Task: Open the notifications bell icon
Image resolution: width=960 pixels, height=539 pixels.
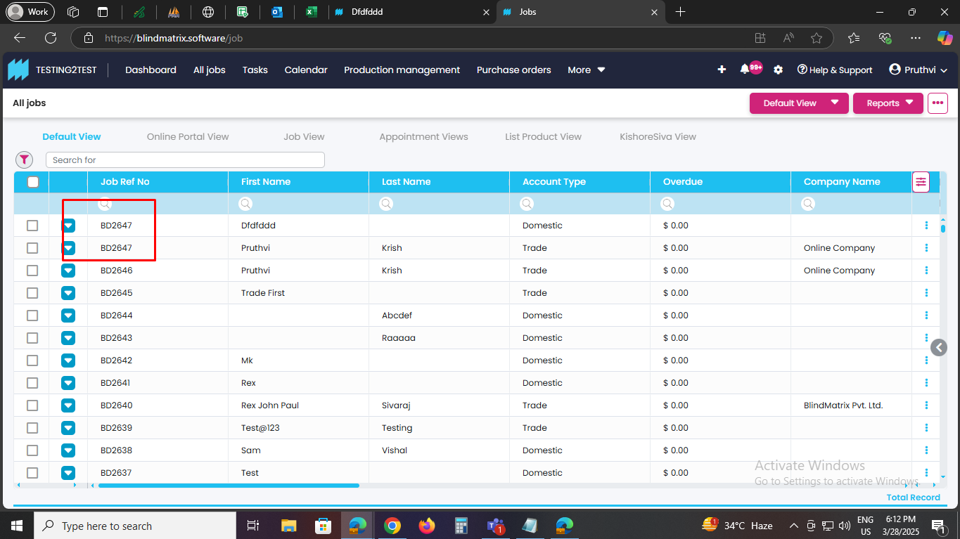Action: click(745, 70)
